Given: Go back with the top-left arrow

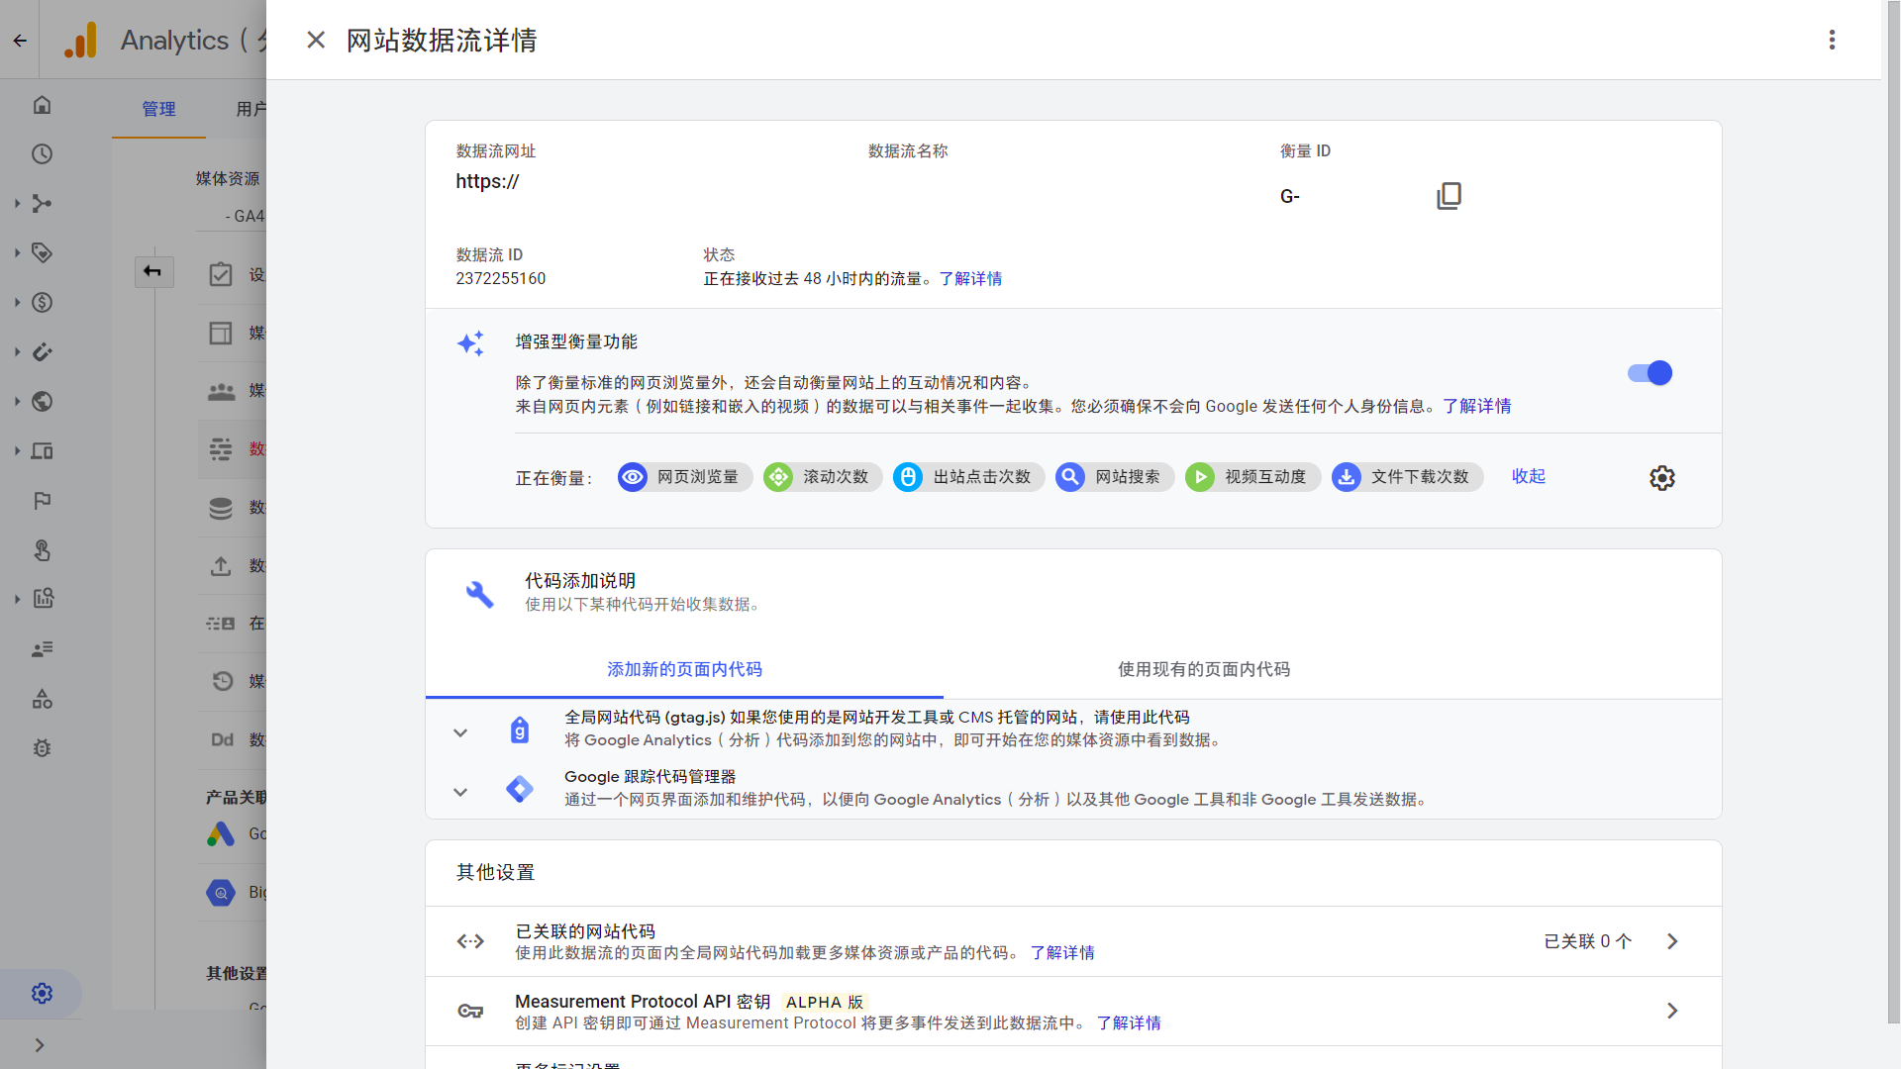Looking at the screenshot, I should 20,41.
